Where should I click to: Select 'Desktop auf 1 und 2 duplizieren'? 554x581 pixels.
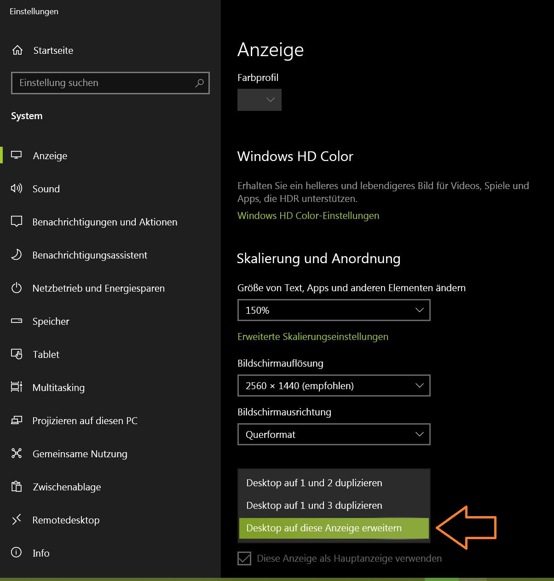pyautogui.click(x=334, y=483)
